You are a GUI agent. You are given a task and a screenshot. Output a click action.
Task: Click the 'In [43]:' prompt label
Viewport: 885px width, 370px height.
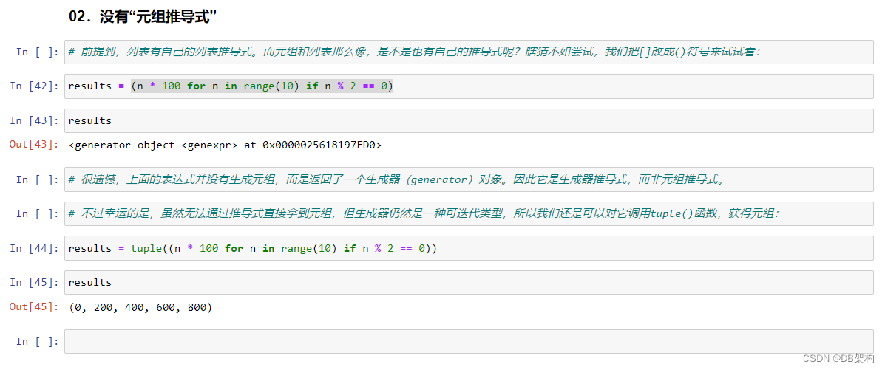click(x=35, y=120)
